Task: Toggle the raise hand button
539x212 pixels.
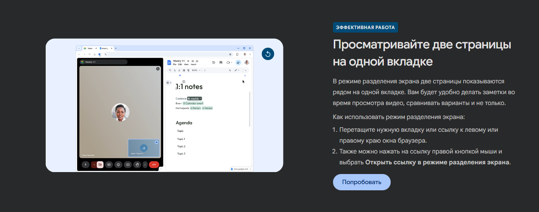Action: [137, 165]
